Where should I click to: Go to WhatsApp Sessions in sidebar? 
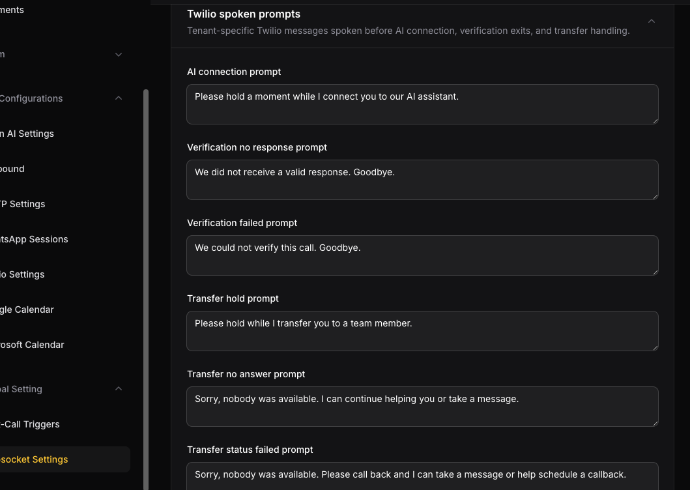(x=34, y=240)
